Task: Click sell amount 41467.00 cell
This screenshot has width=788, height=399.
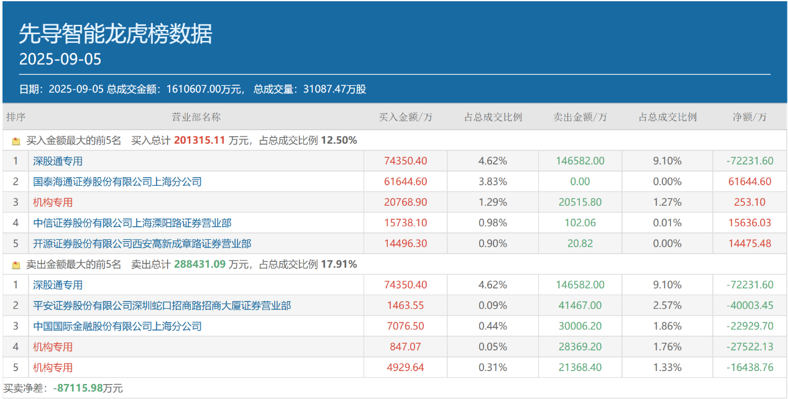Action: coord(580,305)
